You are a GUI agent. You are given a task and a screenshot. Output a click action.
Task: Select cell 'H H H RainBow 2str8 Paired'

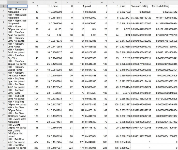[x=17, y=45]
